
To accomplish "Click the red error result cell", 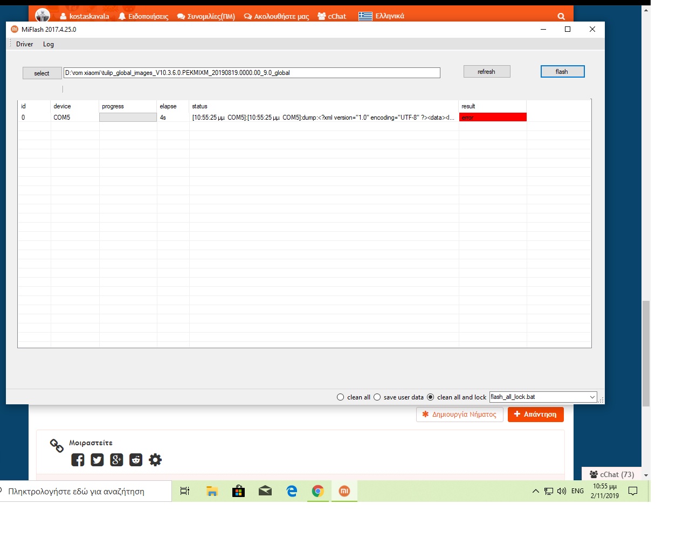I will [493, 118].
